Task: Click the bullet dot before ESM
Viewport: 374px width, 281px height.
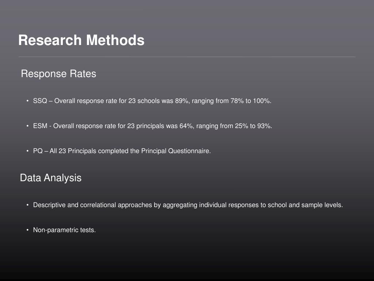Action: tap(28, 126)
